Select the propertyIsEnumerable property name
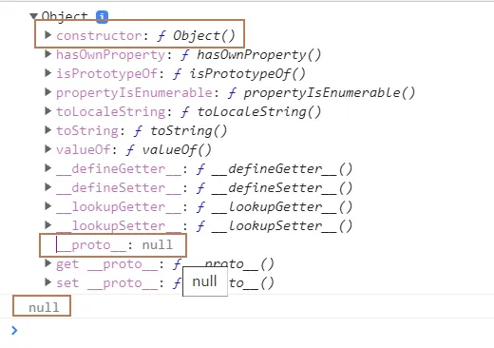The width and height of the screenshot is (494, 348). point(134,93)
